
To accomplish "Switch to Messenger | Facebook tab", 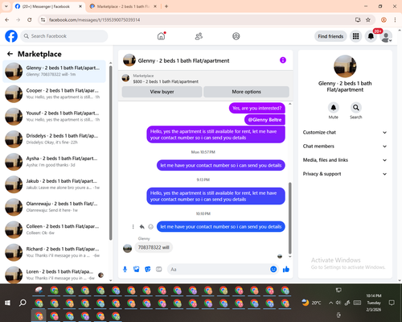I will point(49,6).
